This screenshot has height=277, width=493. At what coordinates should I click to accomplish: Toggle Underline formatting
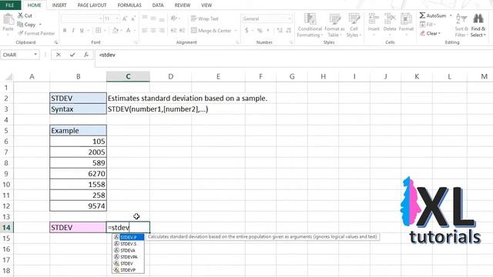(82, 31)
